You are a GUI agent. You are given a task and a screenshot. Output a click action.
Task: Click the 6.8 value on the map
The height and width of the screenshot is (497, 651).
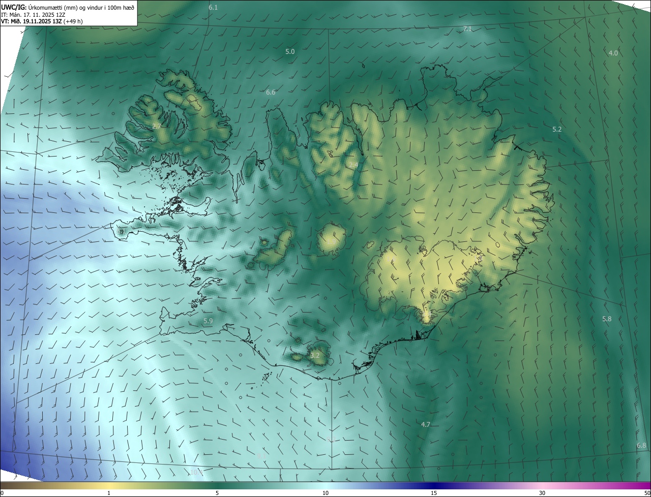click(641, 445)
